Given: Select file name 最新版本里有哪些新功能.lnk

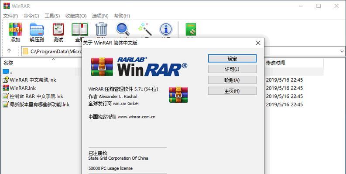Looking at the screenshot, I should [x=40, y=104].
